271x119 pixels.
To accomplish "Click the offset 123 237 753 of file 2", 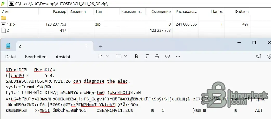I will [160, 30].
